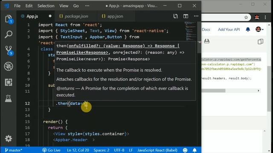273x153 pixels.
Task: Open notifications bell in VS Code status bar
Action: pos(195,150)
